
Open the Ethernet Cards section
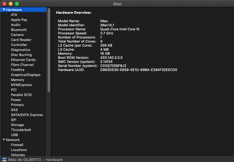point(23,60)
